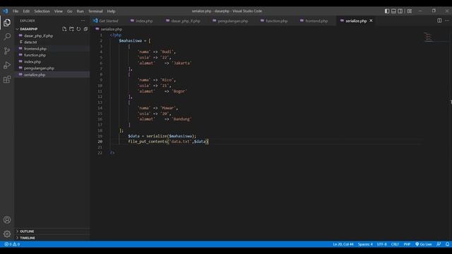Click the code minimap

429,37
